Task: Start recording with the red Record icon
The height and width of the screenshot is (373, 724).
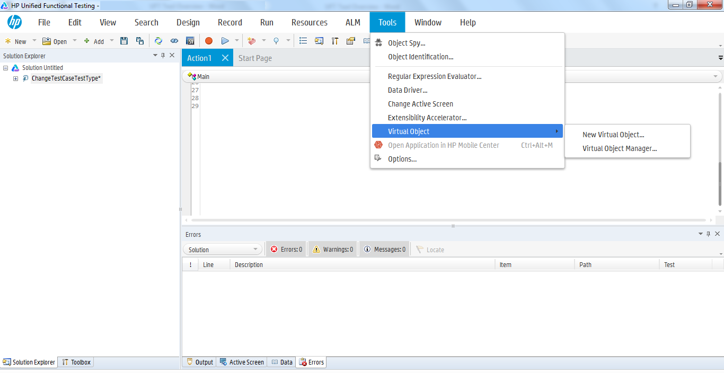Action: tap(209, 40)
